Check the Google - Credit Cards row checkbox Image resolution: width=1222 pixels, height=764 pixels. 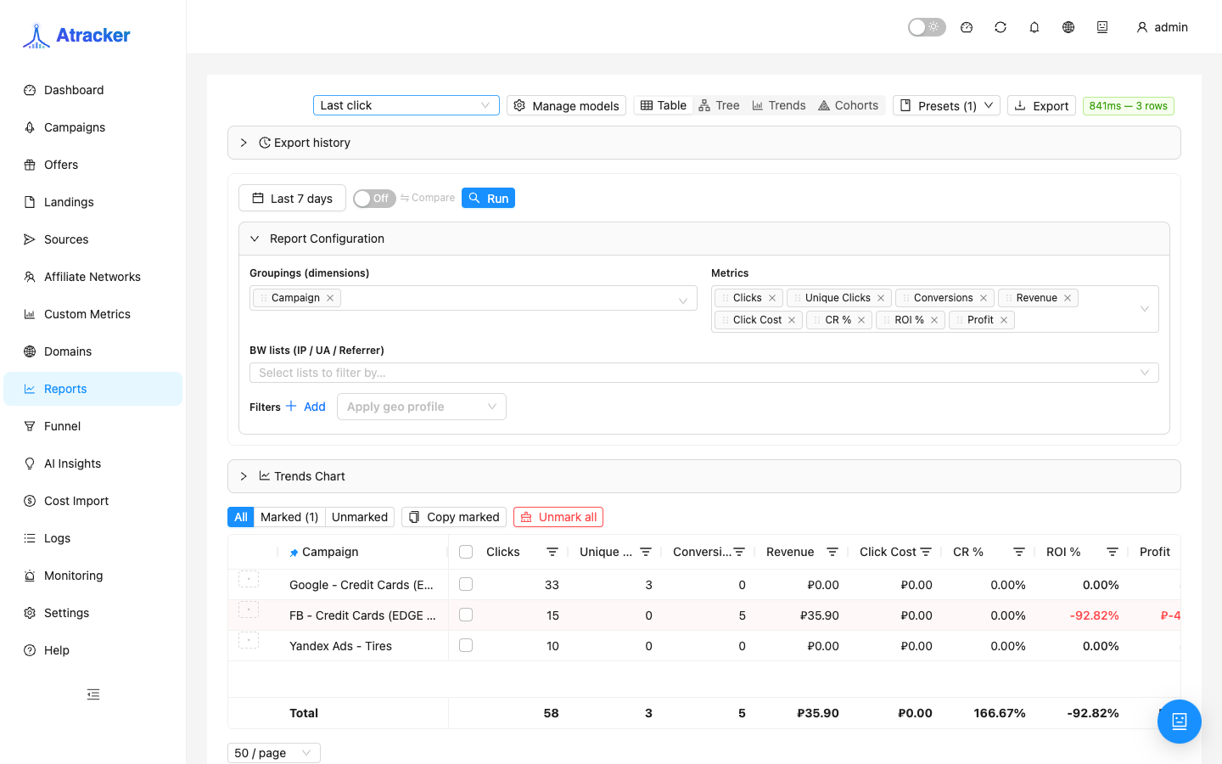(466, 584)
